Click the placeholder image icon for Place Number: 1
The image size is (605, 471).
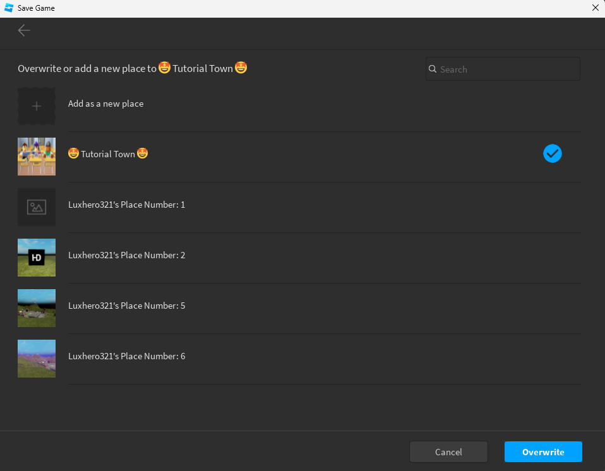[x=37, y=207]
